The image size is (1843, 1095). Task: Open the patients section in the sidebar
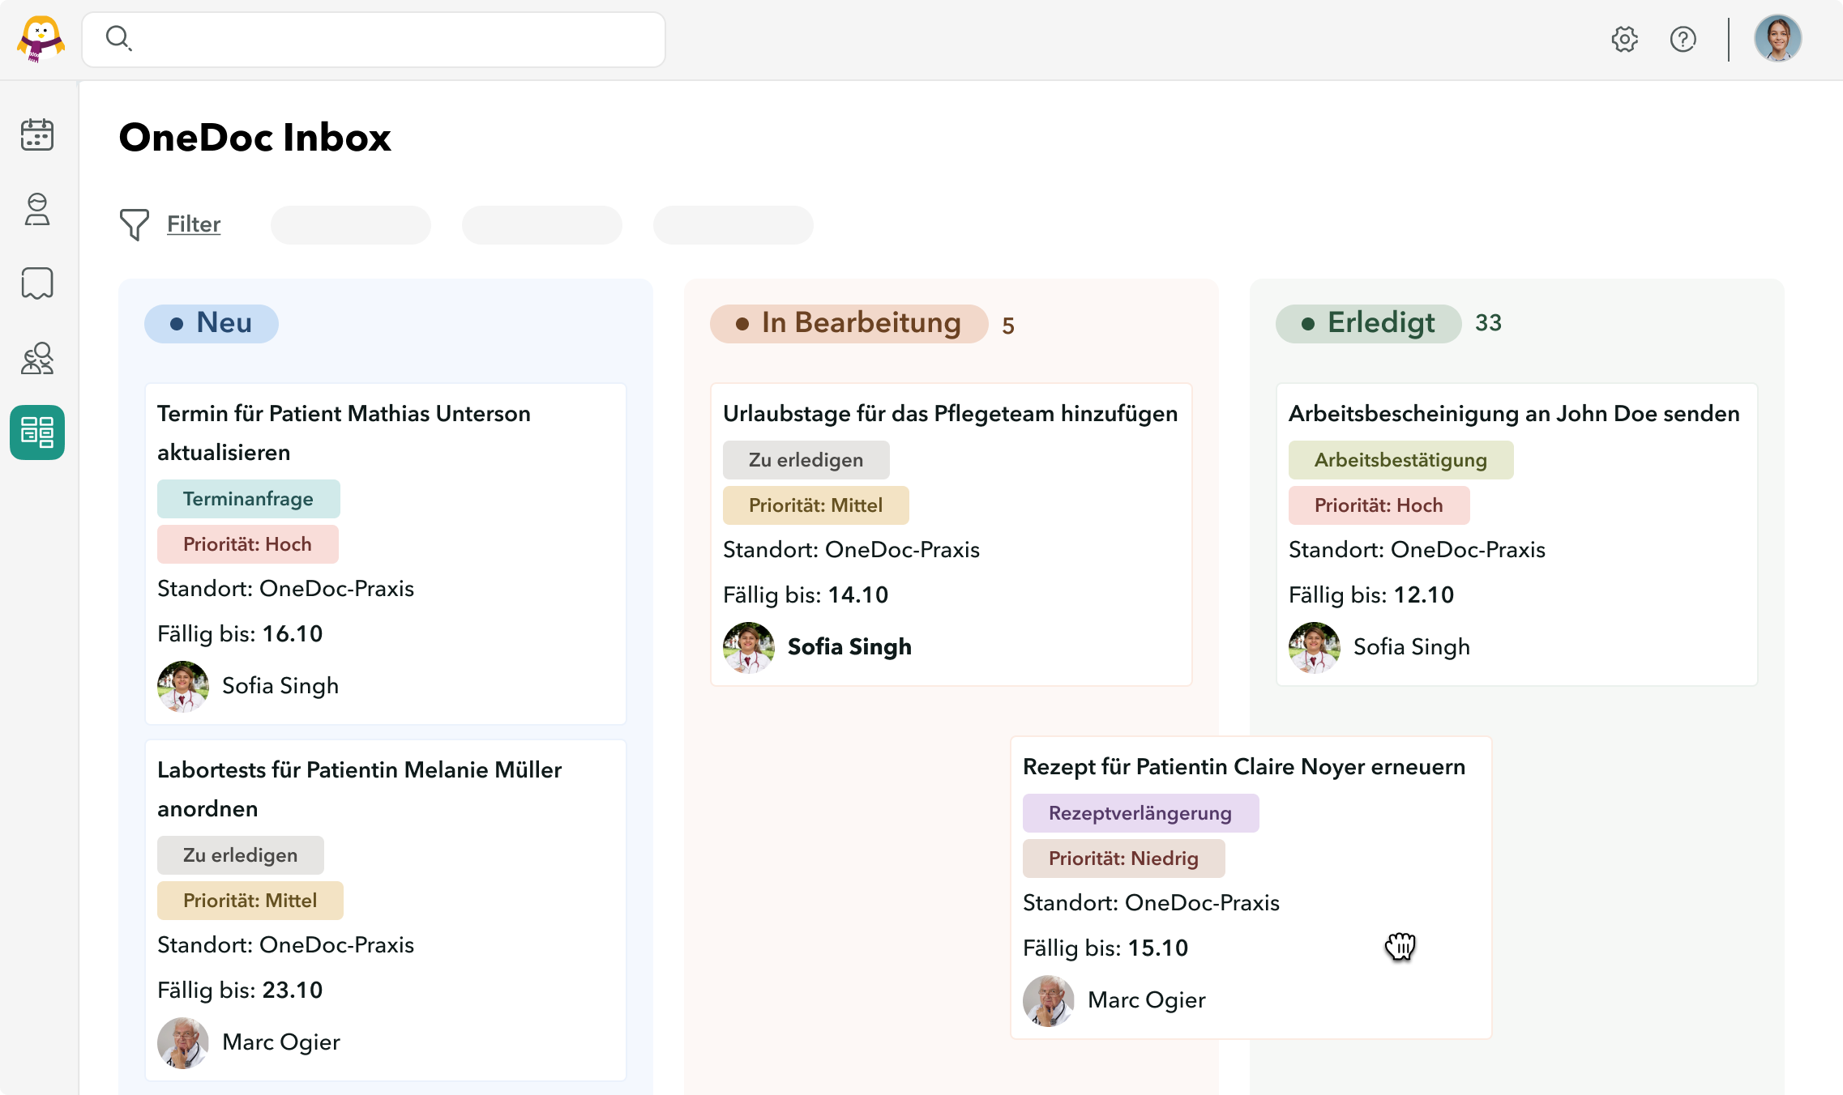(x=37, y=209)
